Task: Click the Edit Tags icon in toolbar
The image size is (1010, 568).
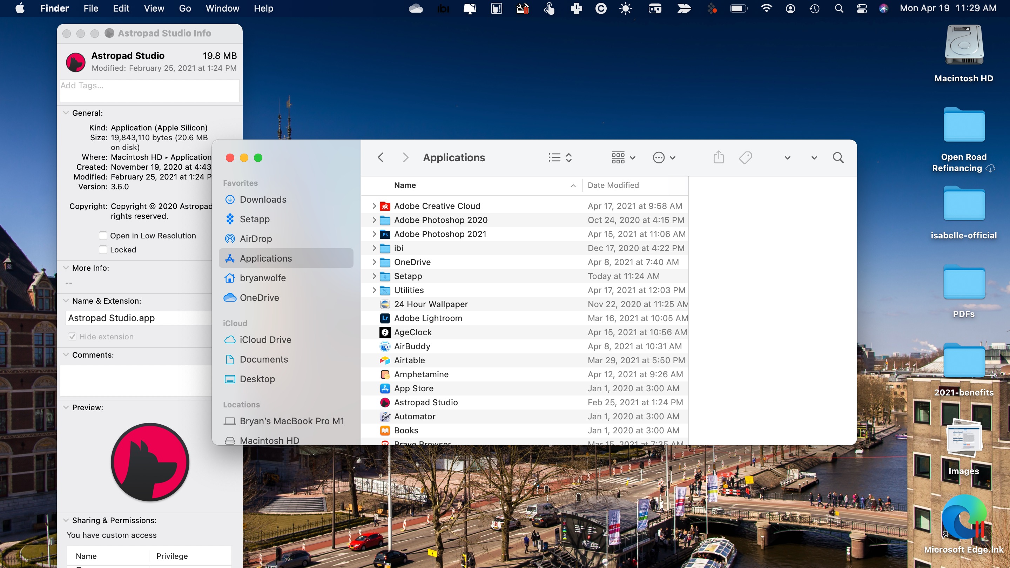Action: coord(745,157)
